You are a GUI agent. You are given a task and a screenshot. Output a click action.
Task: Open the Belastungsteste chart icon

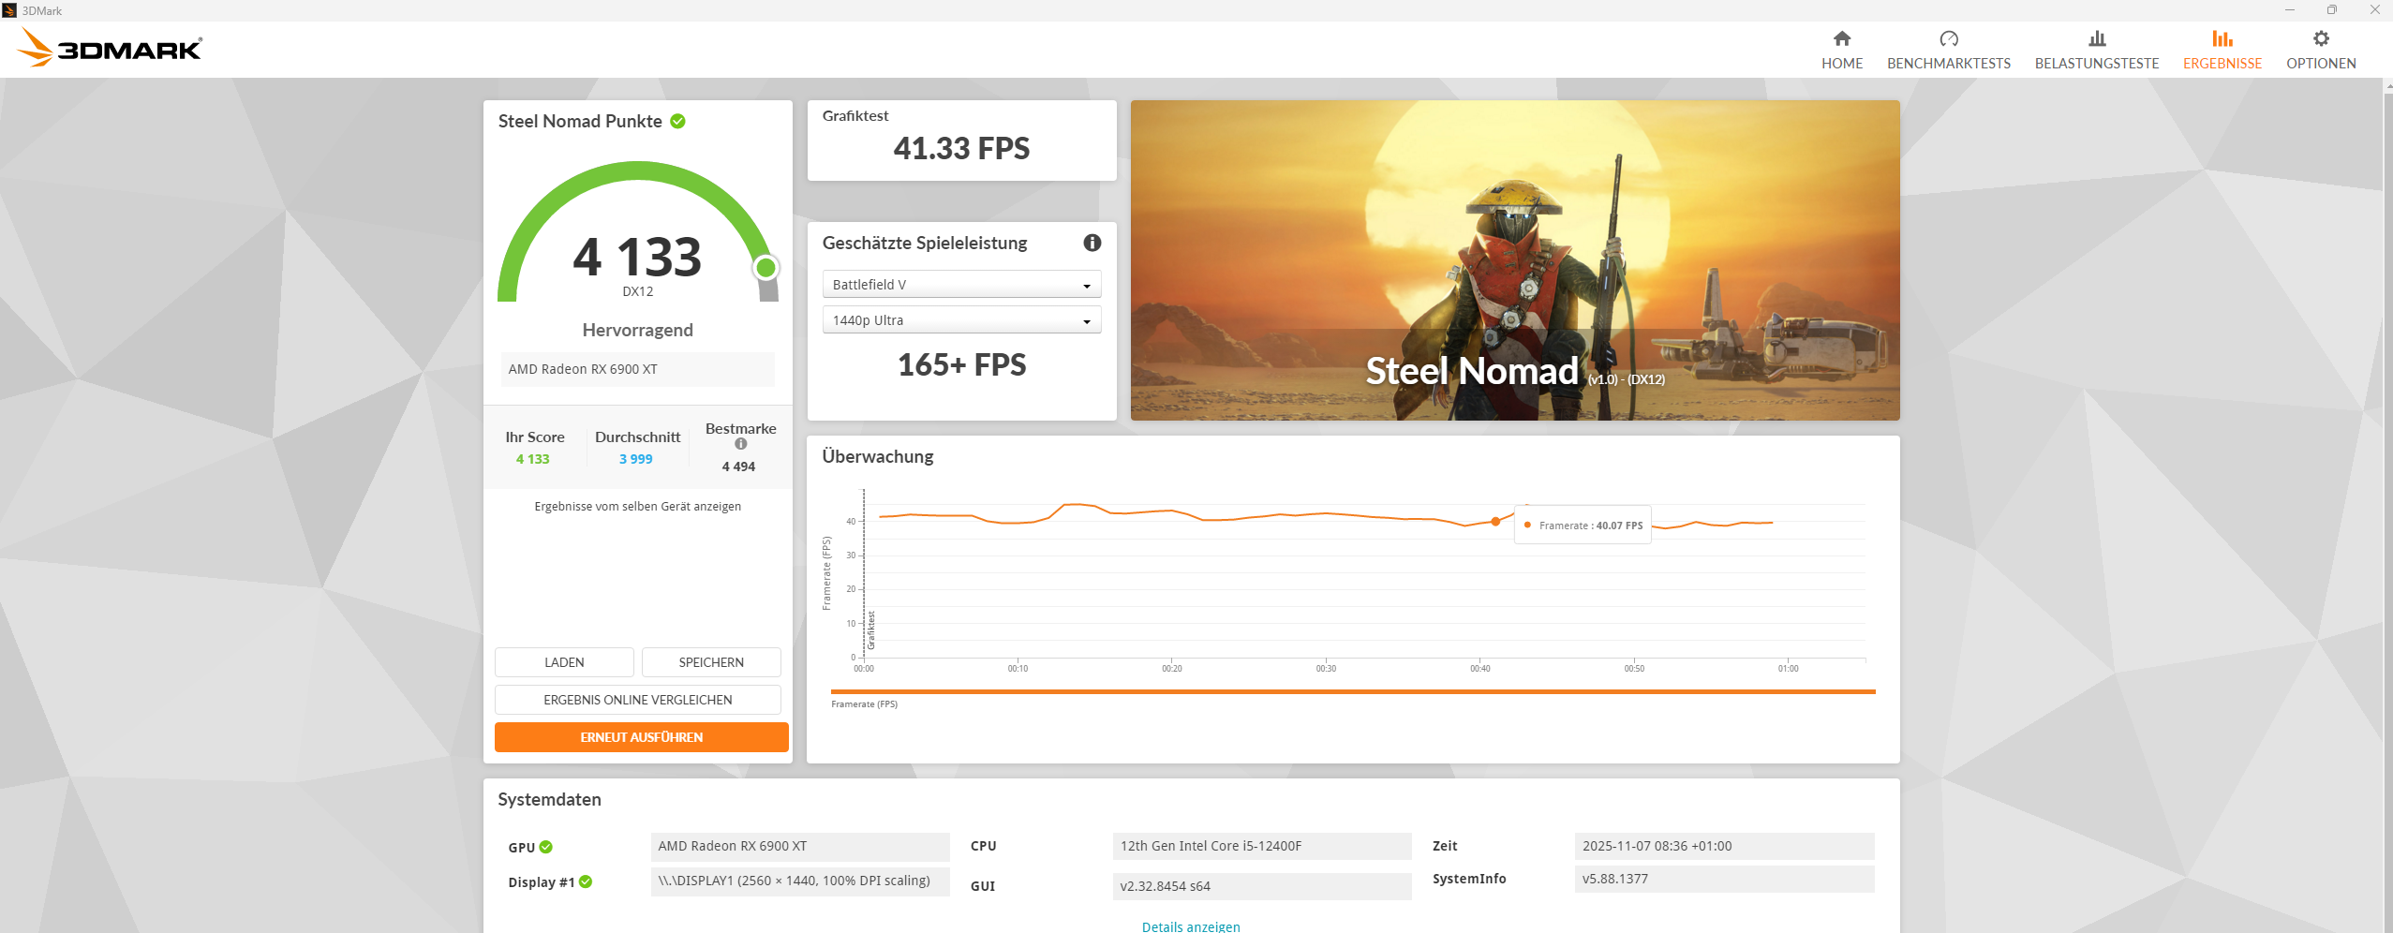[2097, 38]
